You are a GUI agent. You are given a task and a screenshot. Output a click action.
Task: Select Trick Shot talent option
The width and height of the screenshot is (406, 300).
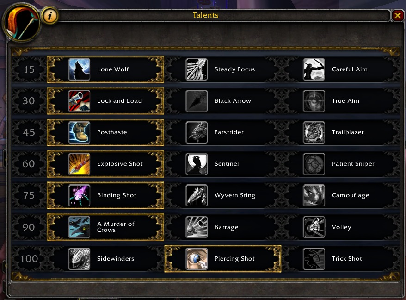tap(340, 259)
